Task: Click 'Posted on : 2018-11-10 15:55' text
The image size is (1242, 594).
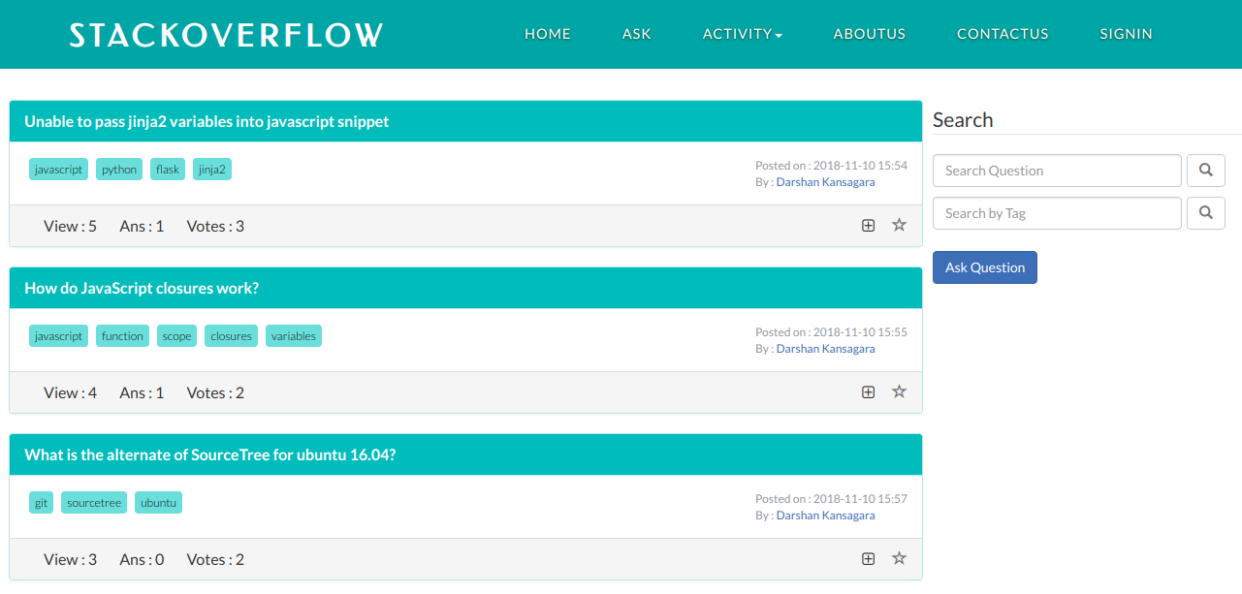Action: [831, 332]
